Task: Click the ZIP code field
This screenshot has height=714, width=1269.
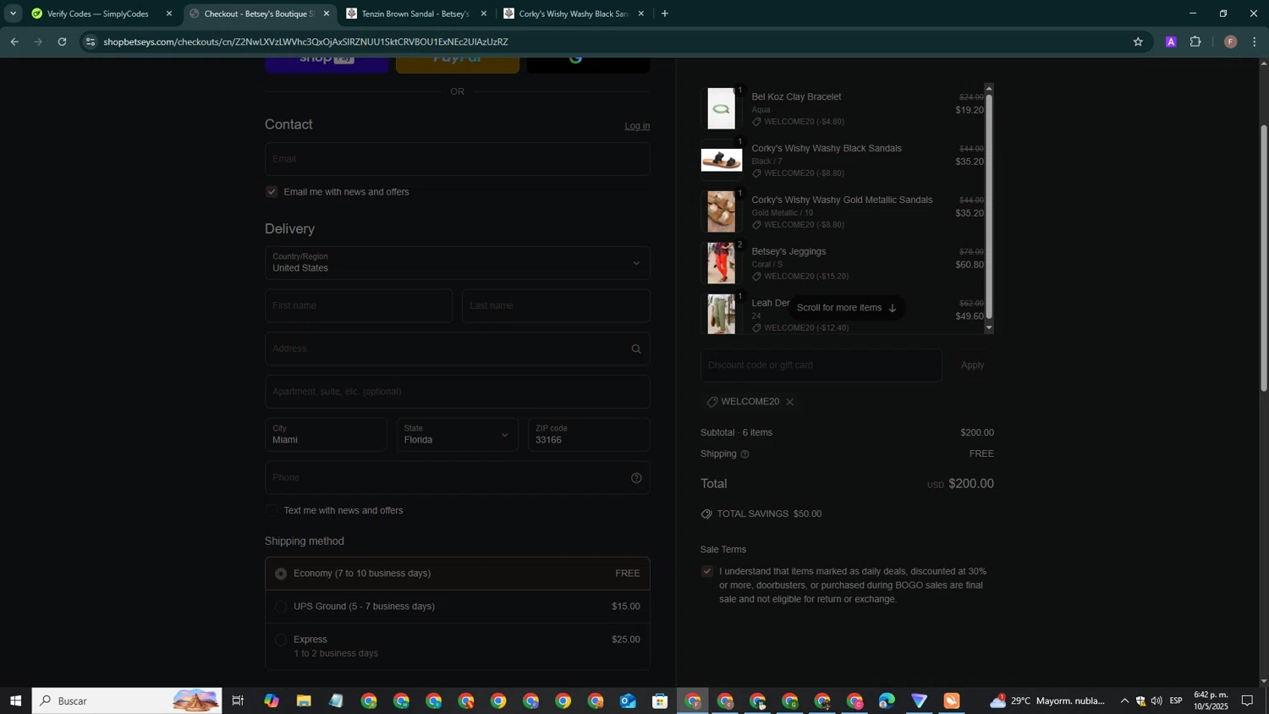Action: tap(589, 435)
